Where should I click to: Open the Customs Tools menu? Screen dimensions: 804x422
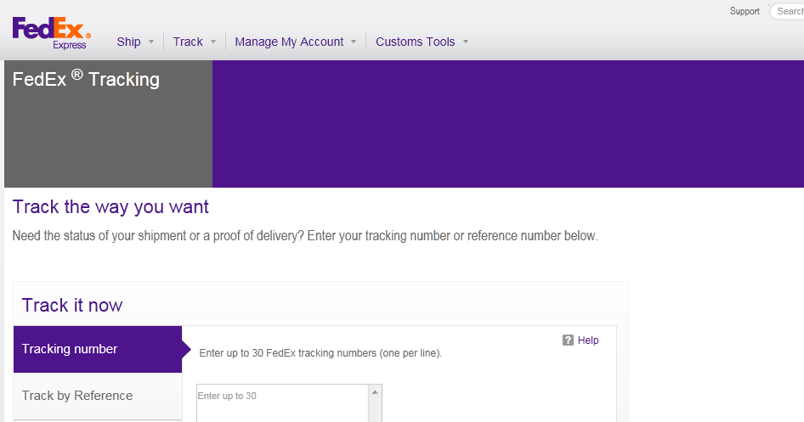pyautogui.click(x=415, y=42)
